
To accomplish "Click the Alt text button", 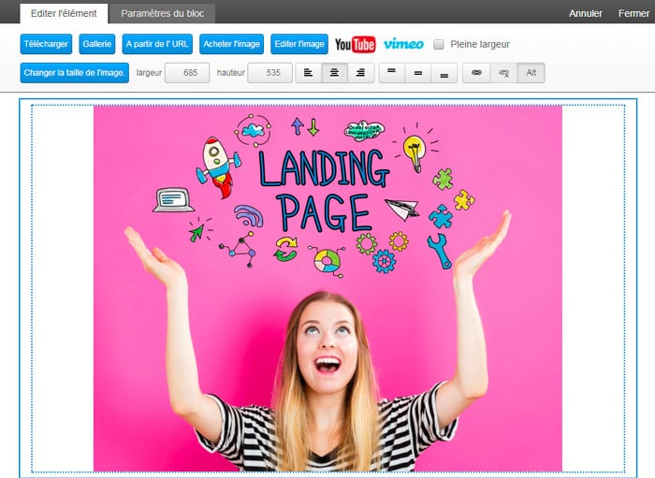I will pos(531,73).
